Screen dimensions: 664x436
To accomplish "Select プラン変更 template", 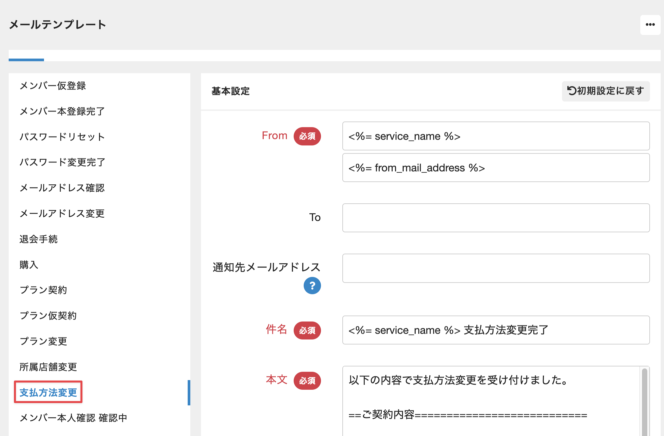I will coord(43,341).
